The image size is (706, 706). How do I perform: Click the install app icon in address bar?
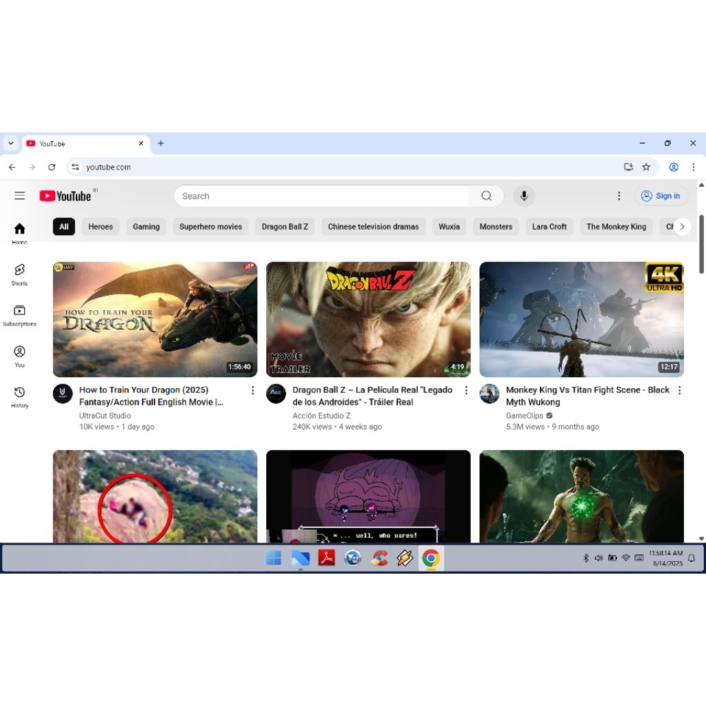pos(629,167)
